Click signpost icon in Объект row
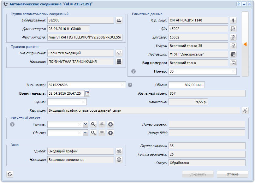Viewport: 255px width, 183px height. tap(102, 133)
